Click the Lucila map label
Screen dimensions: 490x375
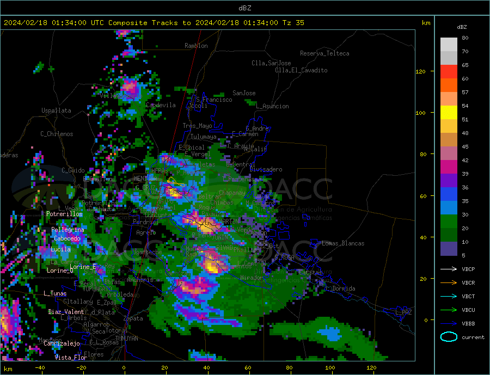pyautogui.click(x=60, y=249)
